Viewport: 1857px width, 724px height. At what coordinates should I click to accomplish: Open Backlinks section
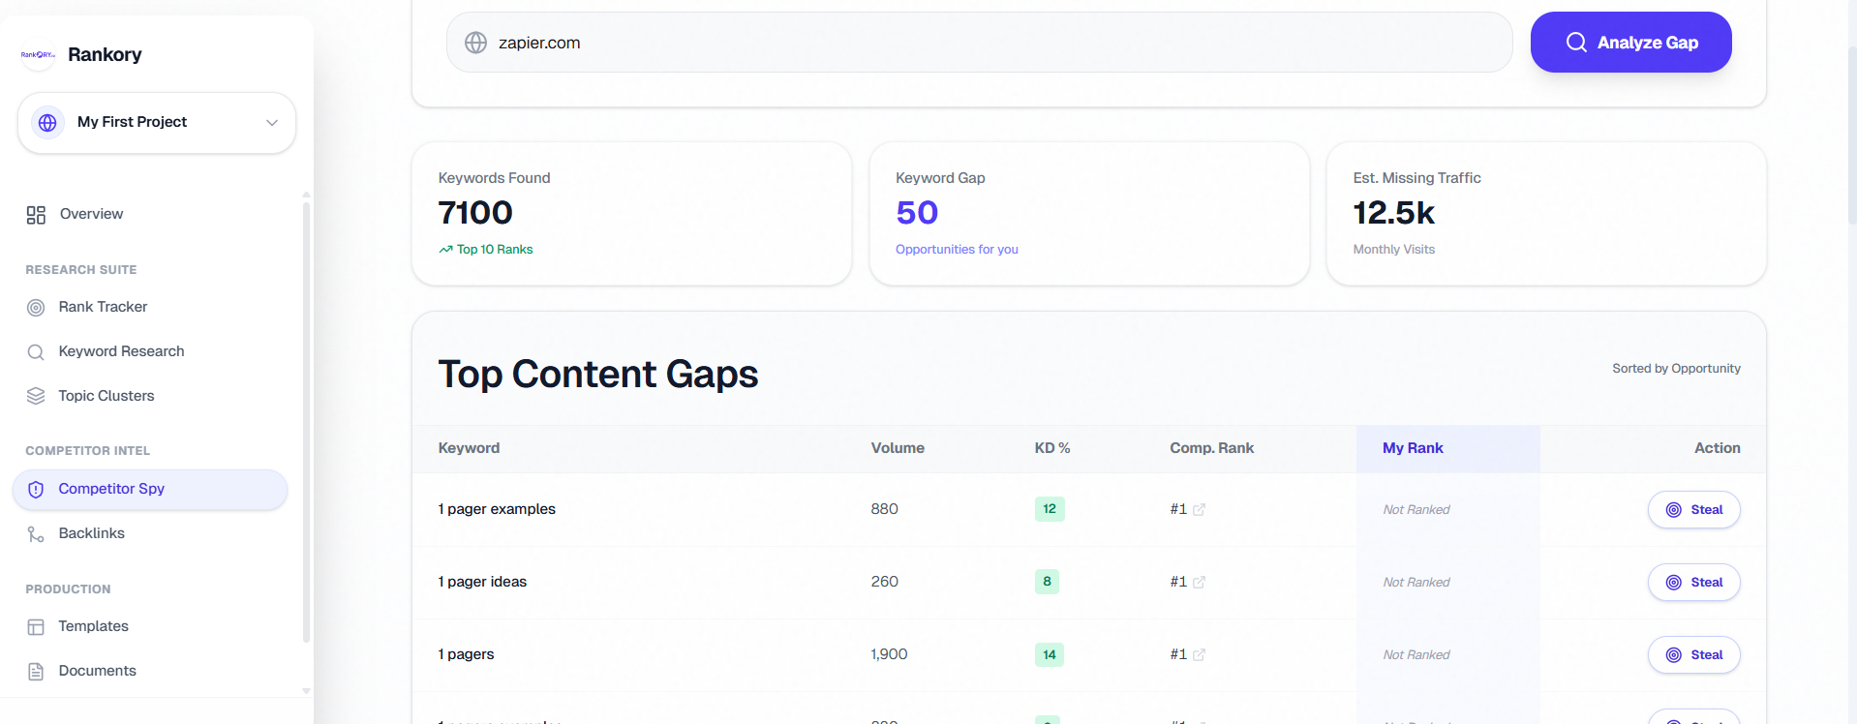coord(91,533)
